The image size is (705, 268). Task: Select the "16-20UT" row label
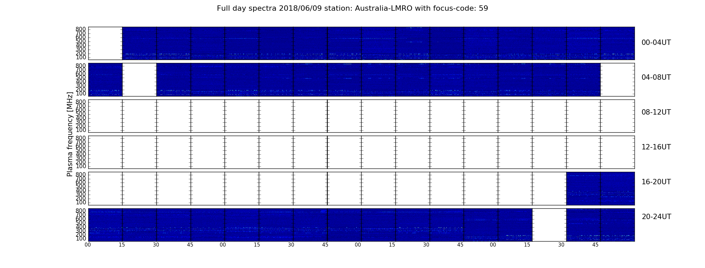656,182
